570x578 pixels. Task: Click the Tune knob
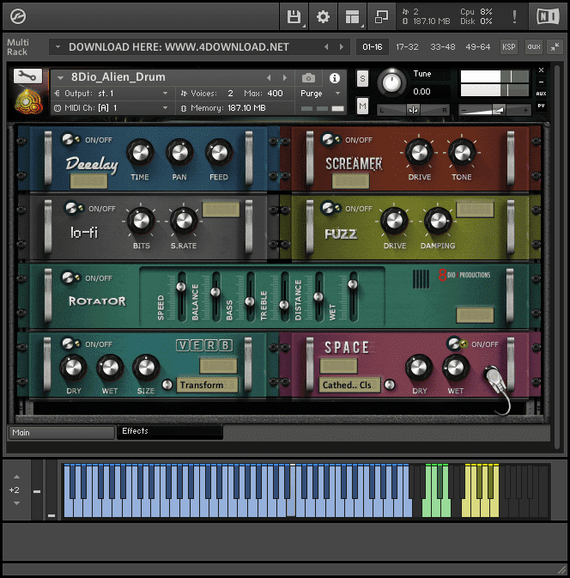pos(391,83)
